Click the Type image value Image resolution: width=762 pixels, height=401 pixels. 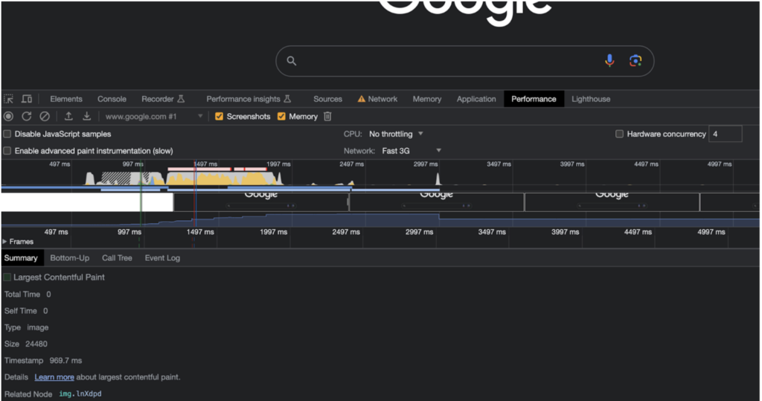tap(37, 327)
